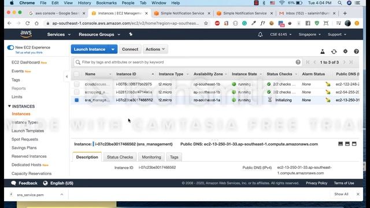Open the EC2 help question icon
Viewport: 370px width, 208px height.
coord(356,51)
